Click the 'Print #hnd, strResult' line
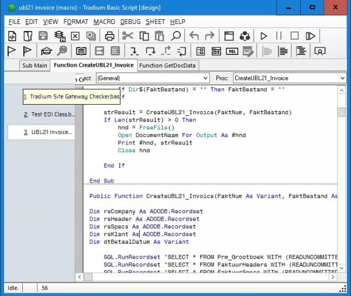This screenshot has height=296, width=351. coord(155,143)
